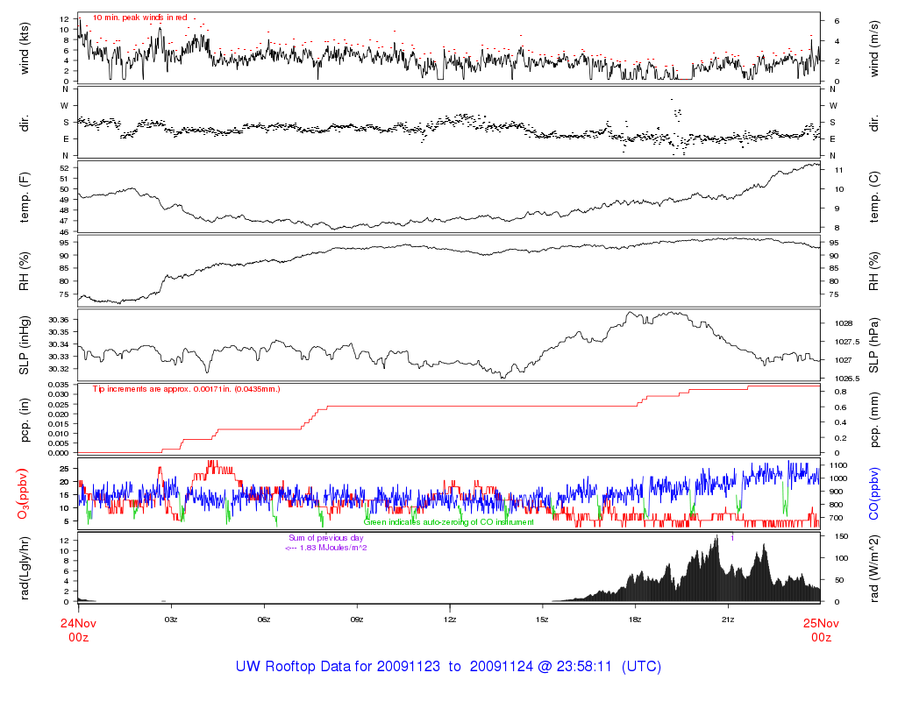Click the 'wind (m/s)' right axis label
This screenshot has width=898, height=701.
[x=873, y=49]
